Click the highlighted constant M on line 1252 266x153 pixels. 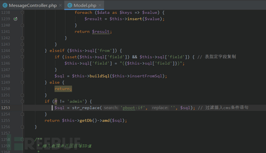tap(56, 101)
